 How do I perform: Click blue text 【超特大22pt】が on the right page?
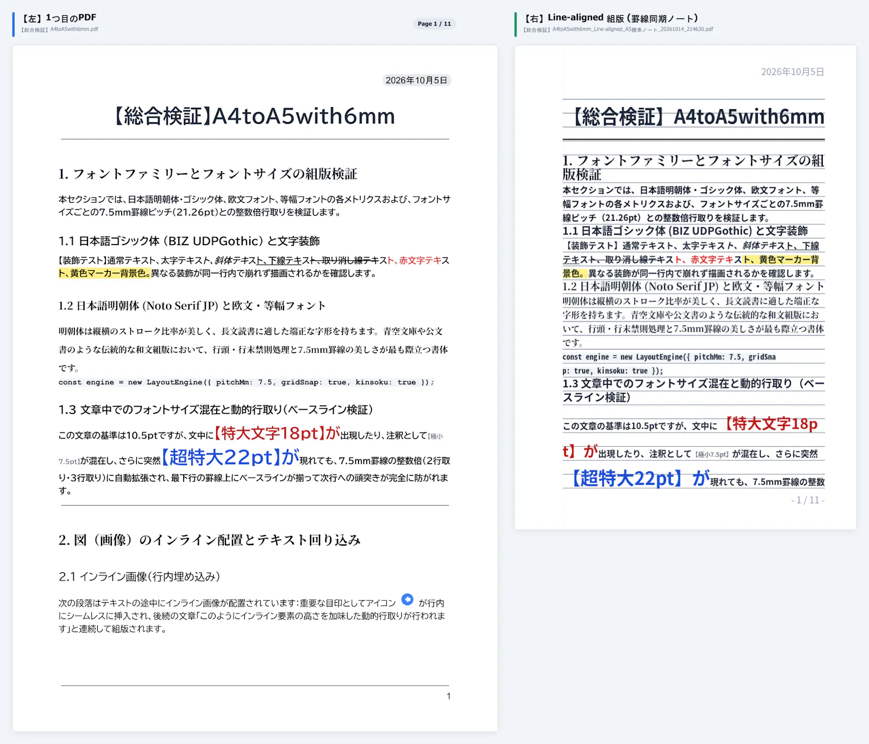(640, 478)
